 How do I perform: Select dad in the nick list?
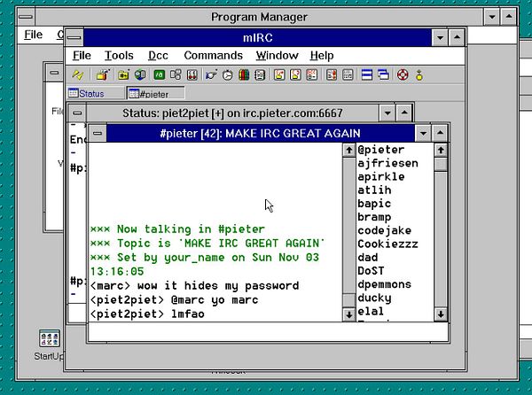367,258
